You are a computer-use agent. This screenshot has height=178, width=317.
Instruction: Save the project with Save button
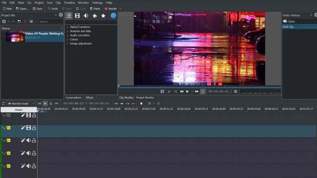pyautogui.click(x=37, y=9)
